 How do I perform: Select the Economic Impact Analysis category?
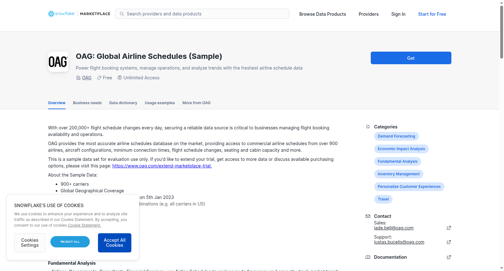(x=401, y=149)
